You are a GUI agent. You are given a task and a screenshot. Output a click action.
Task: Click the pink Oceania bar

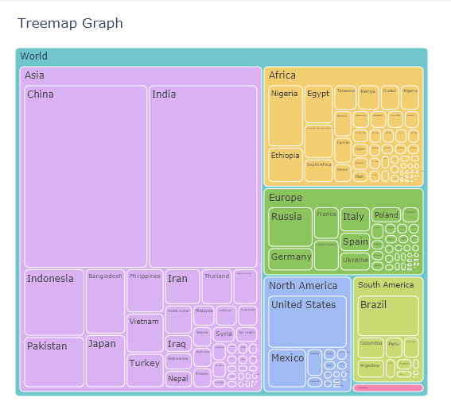388,388
